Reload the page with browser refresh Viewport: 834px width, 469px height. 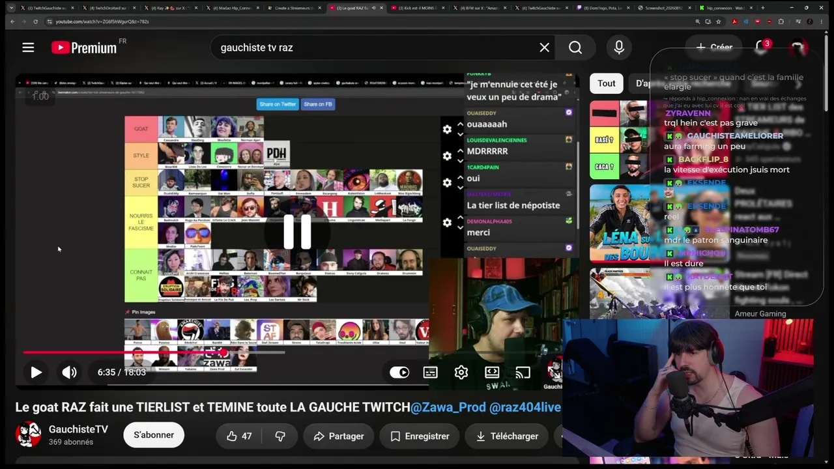point(35,21)
